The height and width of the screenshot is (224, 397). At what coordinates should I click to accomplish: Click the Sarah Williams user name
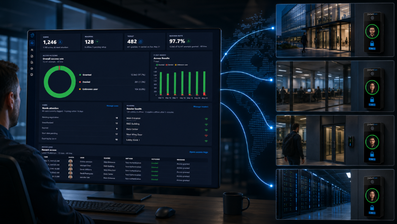pyautogui.click(x=86, y=169)
